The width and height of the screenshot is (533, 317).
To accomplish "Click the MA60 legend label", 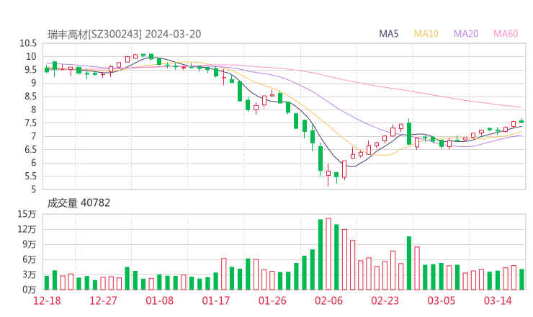I will [x=506, y=34].
